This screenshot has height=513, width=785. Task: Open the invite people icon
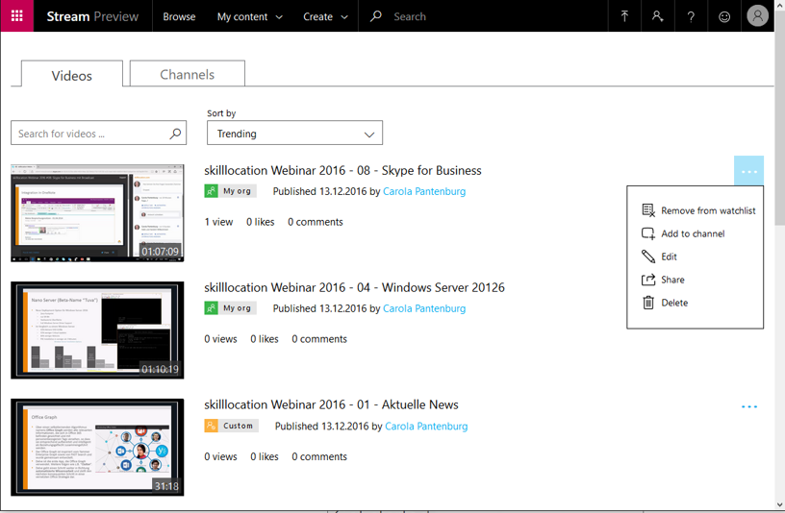tap(657, 16)
